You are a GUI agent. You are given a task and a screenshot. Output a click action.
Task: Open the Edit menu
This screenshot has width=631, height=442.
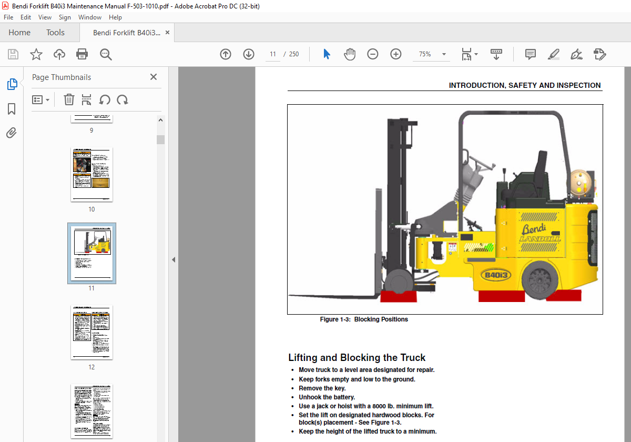(x=26, y=17)
